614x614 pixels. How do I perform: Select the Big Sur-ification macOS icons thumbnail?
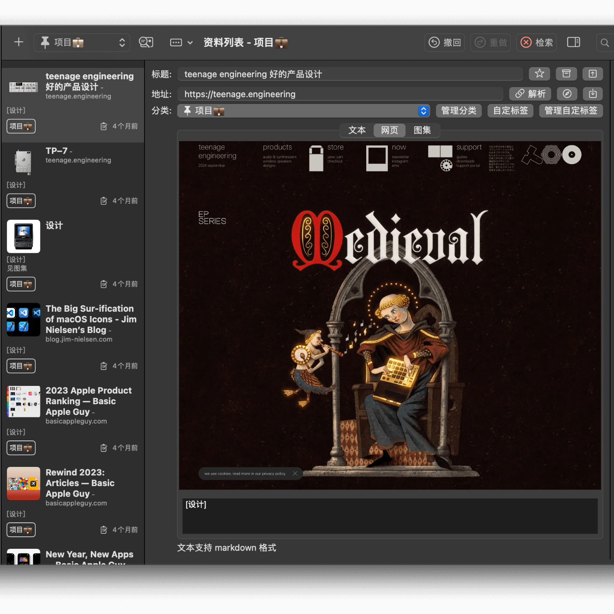pos(23,319)
